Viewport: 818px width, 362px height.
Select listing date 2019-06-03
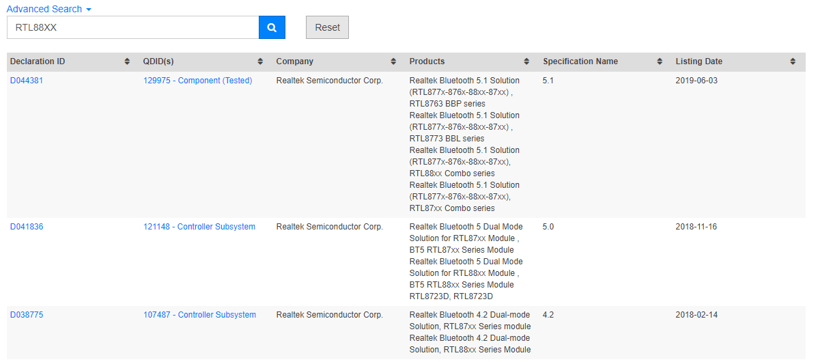pyautogui.click(x=696, y=81)
